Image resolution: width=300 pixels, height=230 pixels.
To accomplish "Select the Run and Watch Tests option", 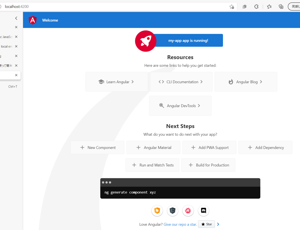I will pos(152,165).
